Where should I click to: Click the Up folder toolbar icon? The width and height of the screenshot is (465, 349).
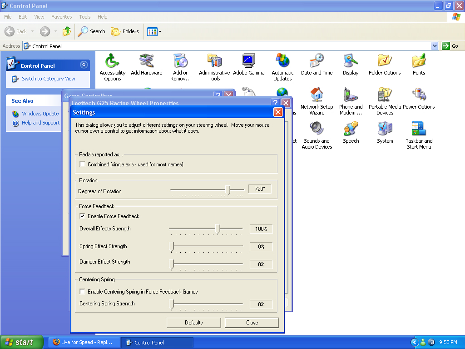pyautogui.click(x=67, y=31)
